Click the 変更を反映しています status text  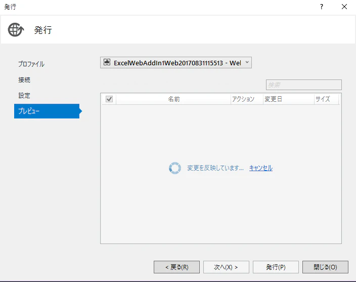[x=215, y=168]
